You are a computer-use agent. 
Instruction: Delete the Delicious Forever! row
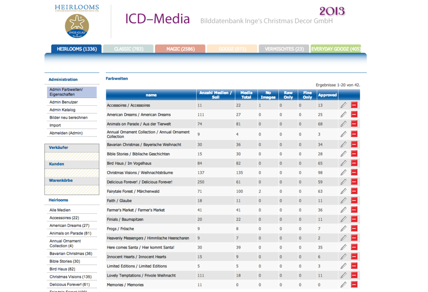tap(354, 182)
